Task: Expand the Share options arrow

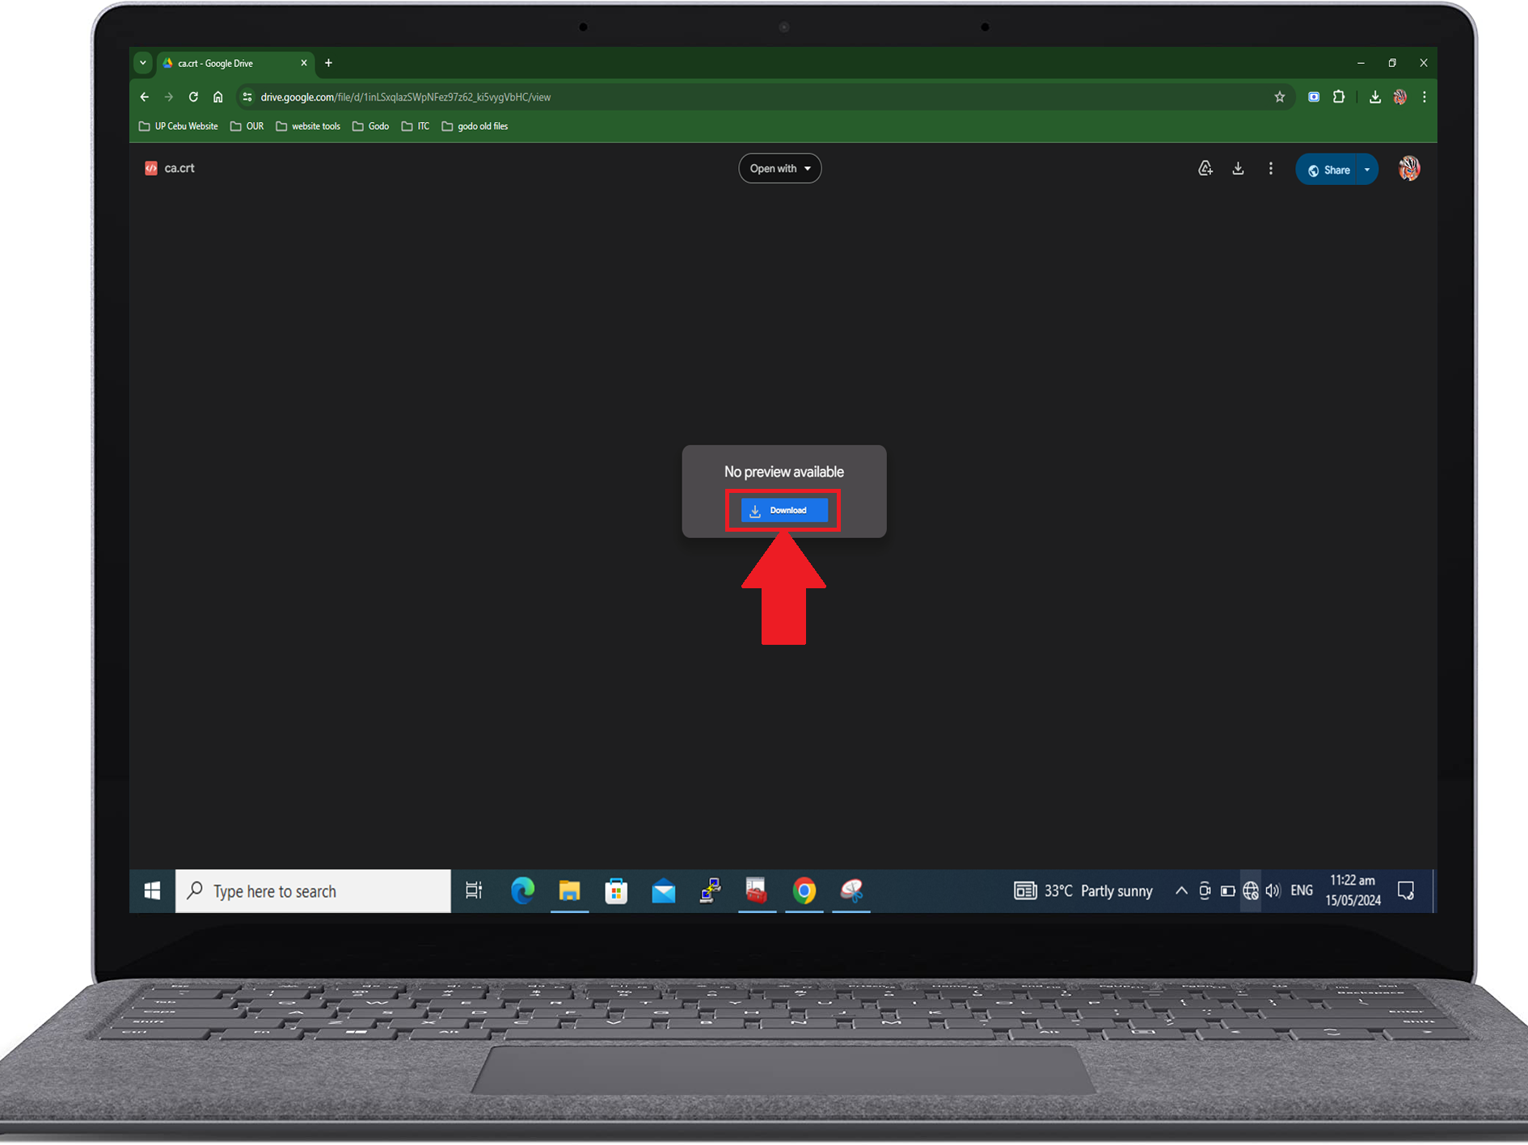Action: tap(1367, 170)
